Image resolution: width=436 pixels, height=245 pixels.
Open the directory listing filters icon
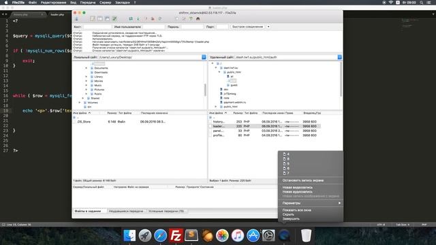tap(177, 18)
